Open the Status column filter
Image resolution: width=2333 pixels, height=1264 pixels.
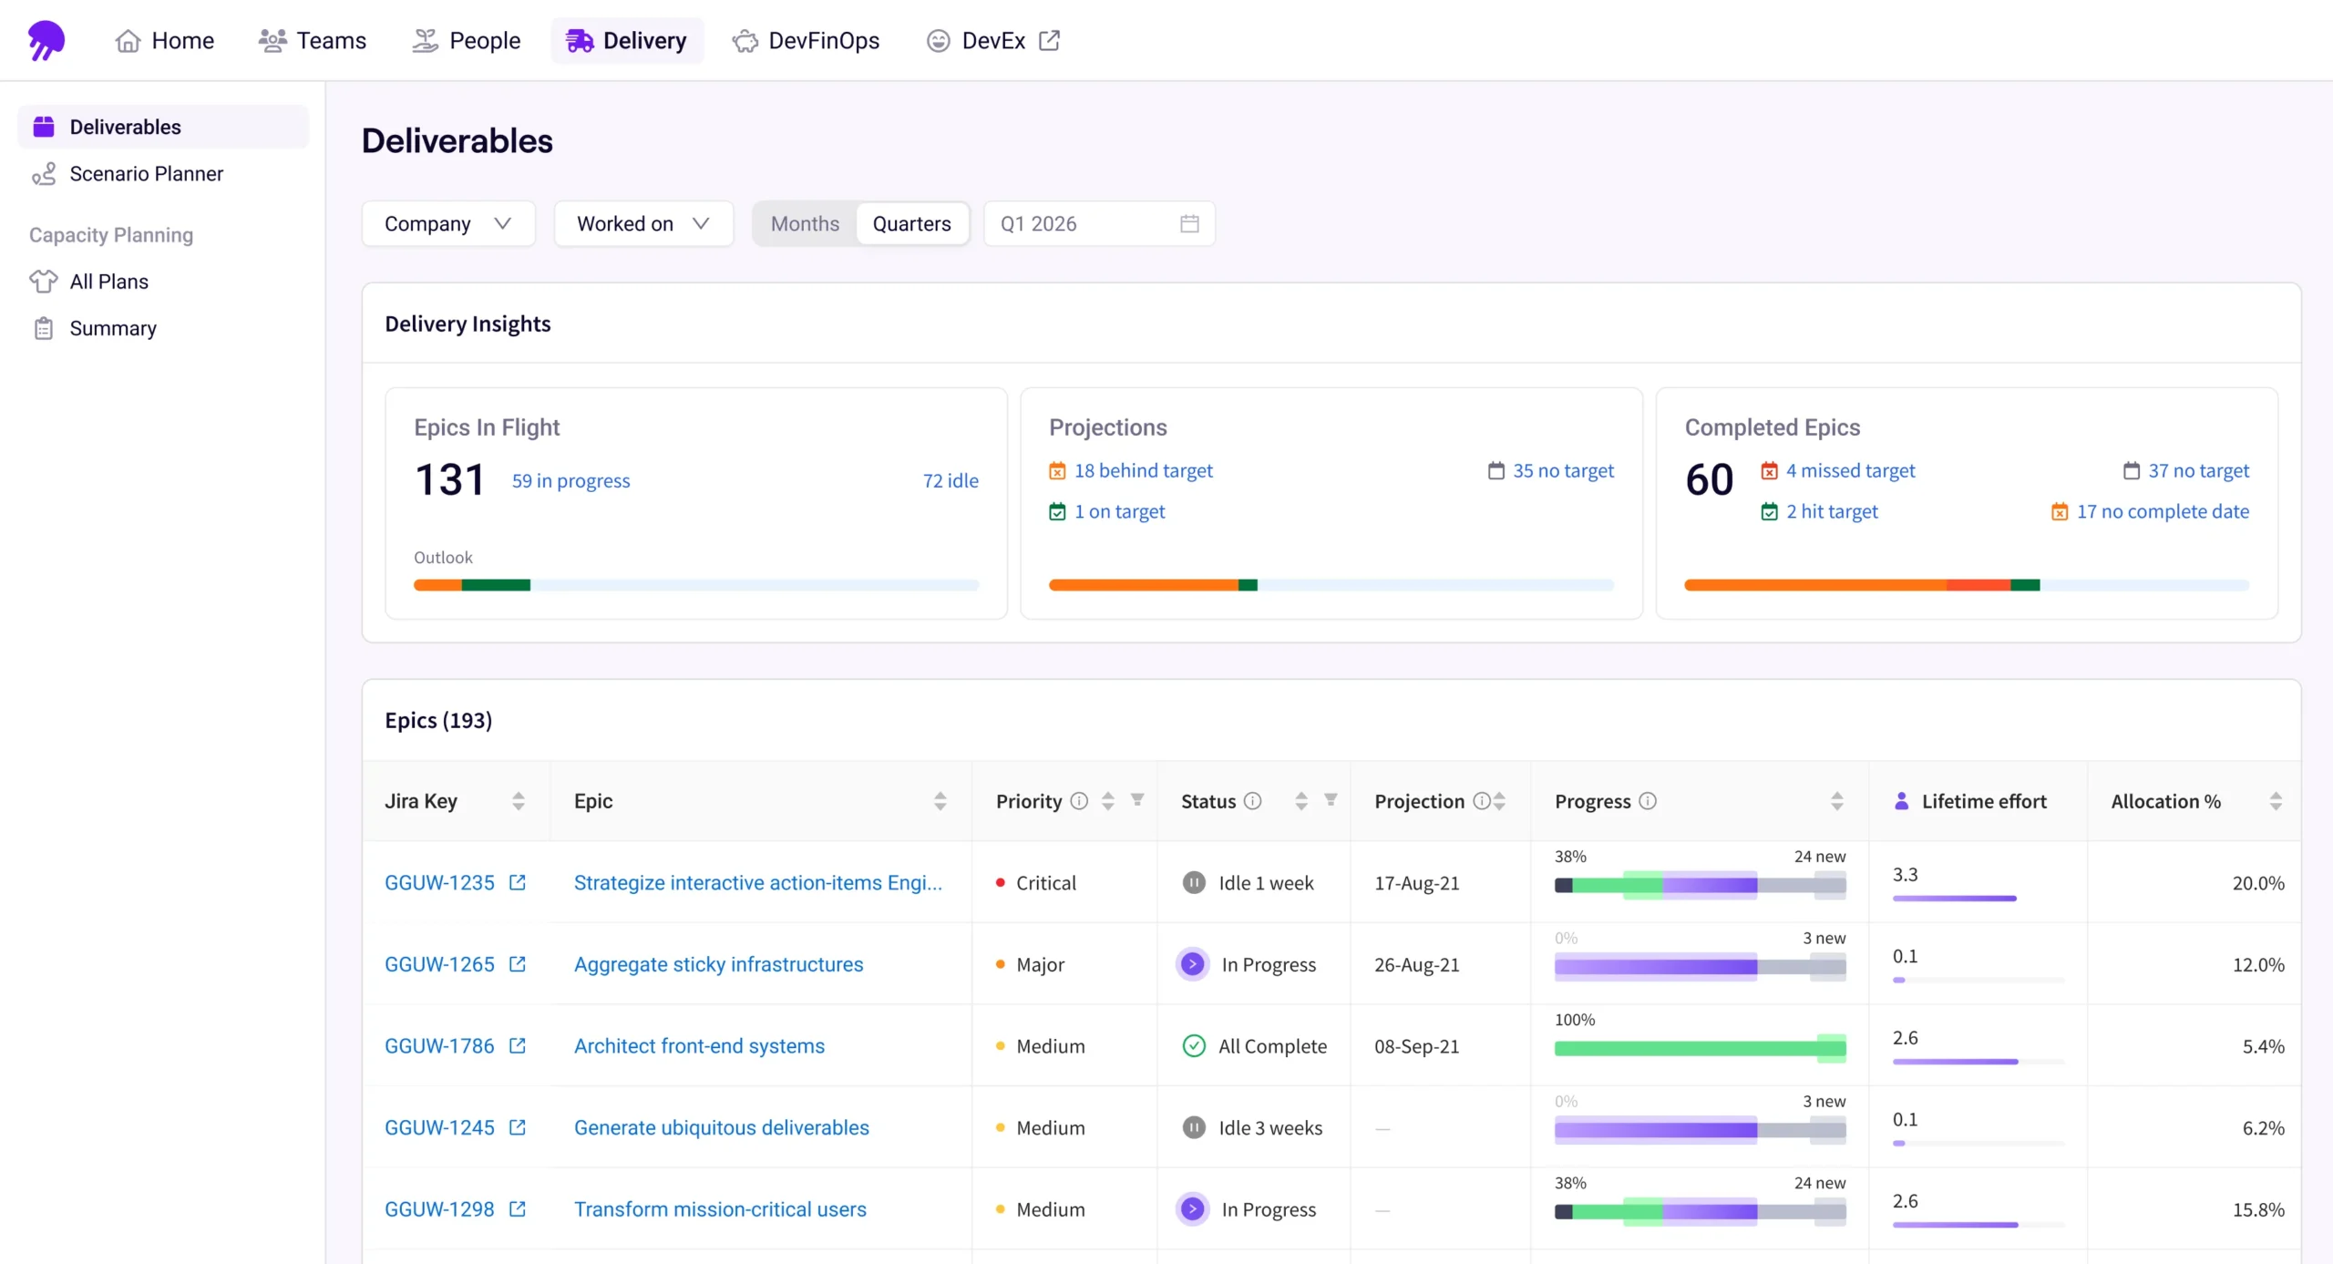[x=1331, y=800]
